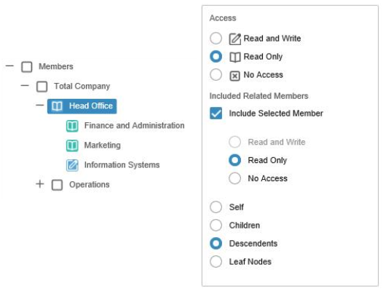
Task: Collapse the Head Office node
Action: 40,105
